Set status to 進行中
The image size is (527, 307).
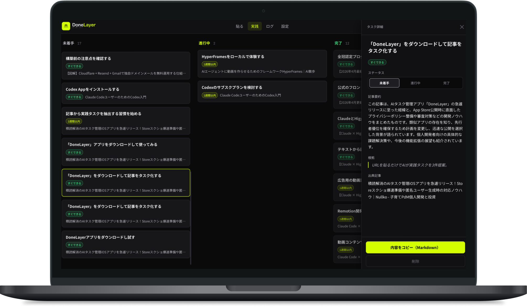click(x=415, y=83)
